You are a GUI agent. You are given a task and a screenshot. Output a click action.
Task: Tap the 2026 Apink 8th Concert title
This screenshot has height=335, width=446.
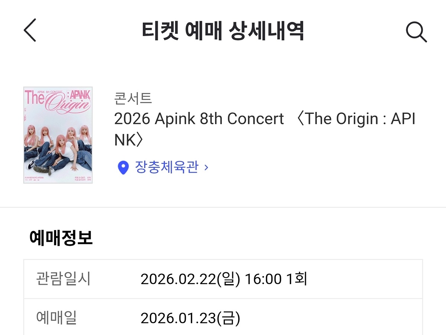click(x=198, y=119)
